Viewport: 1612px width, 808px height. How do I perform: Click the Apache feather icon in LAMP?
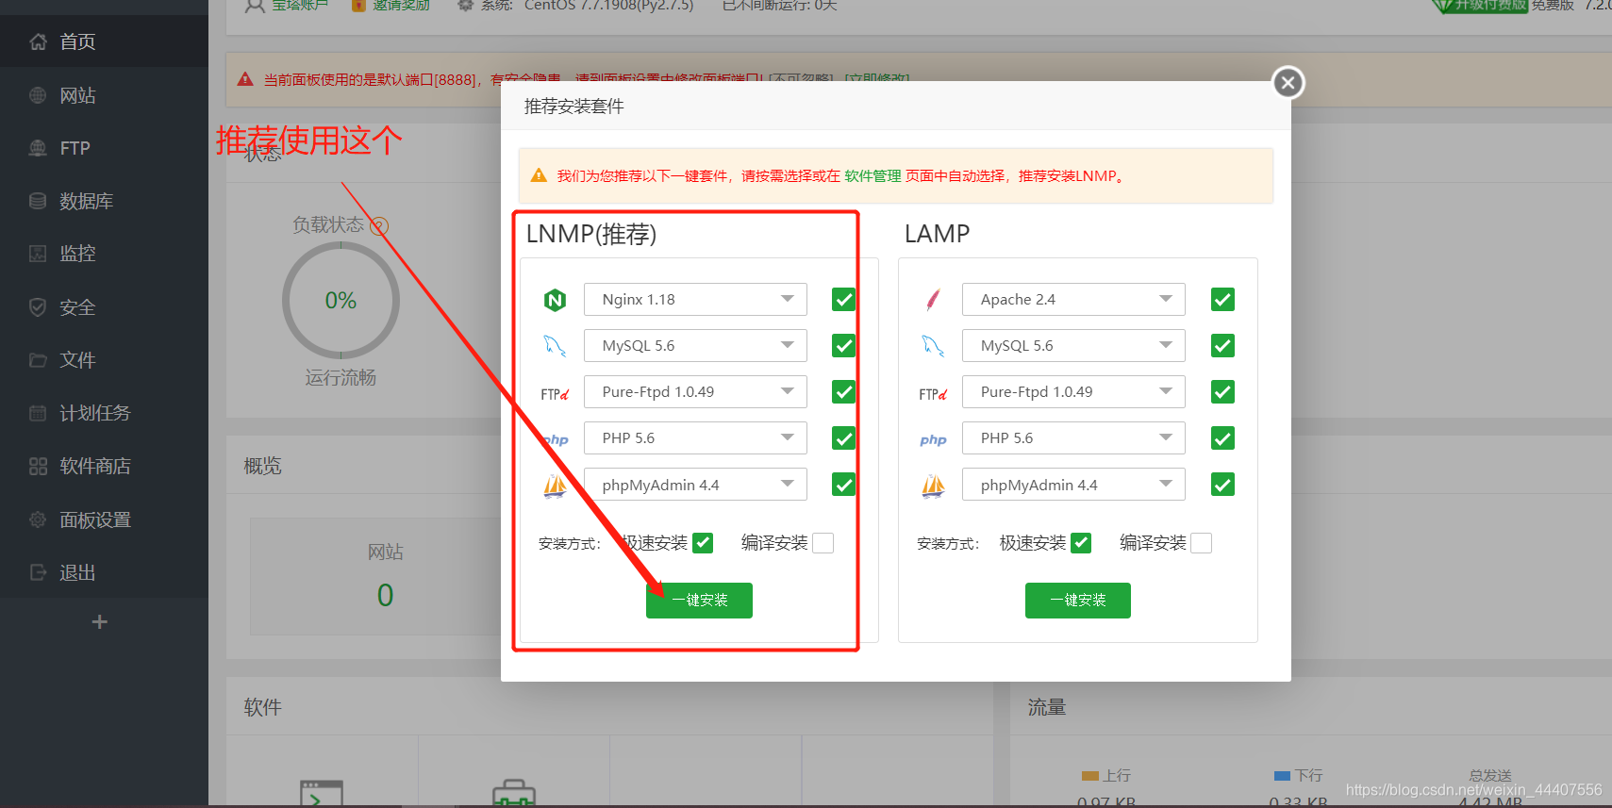[933, 300]
